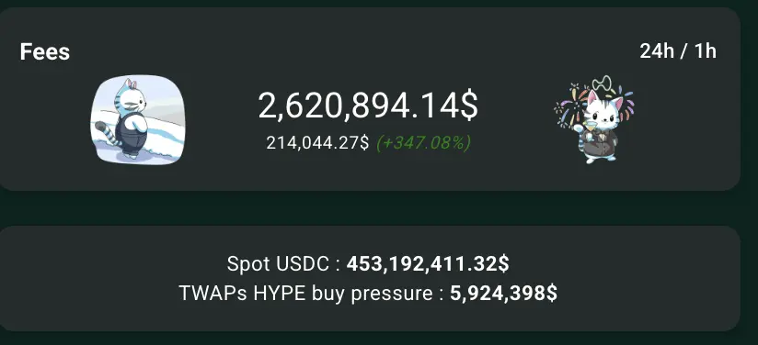This screenshot has height=345, width=758.
Task: Click the celebrating cat's face
Action: tap(603, 114)
